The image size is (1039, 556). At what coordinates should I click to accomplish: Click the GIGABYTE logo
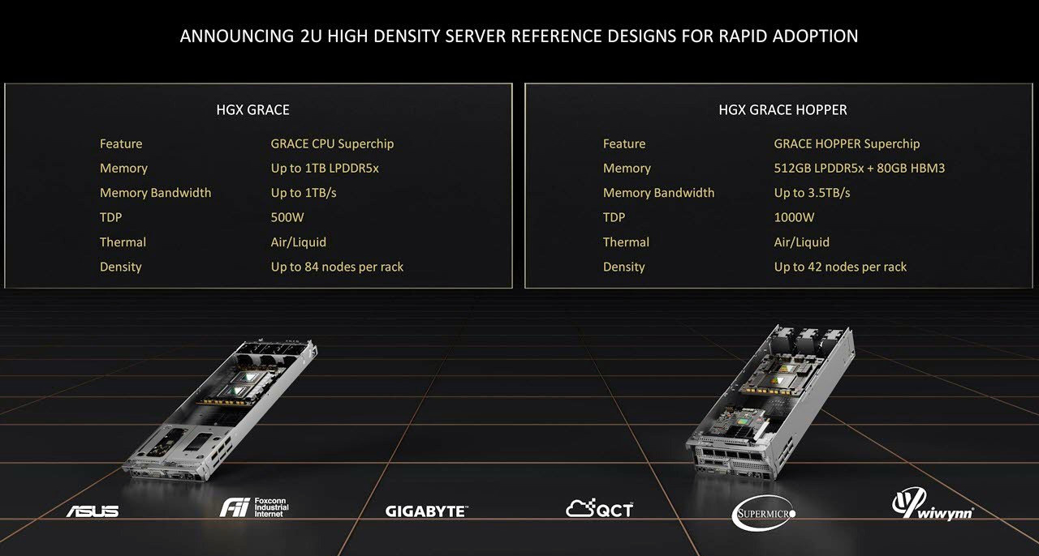pyautogui.click(x=426, y=511)
